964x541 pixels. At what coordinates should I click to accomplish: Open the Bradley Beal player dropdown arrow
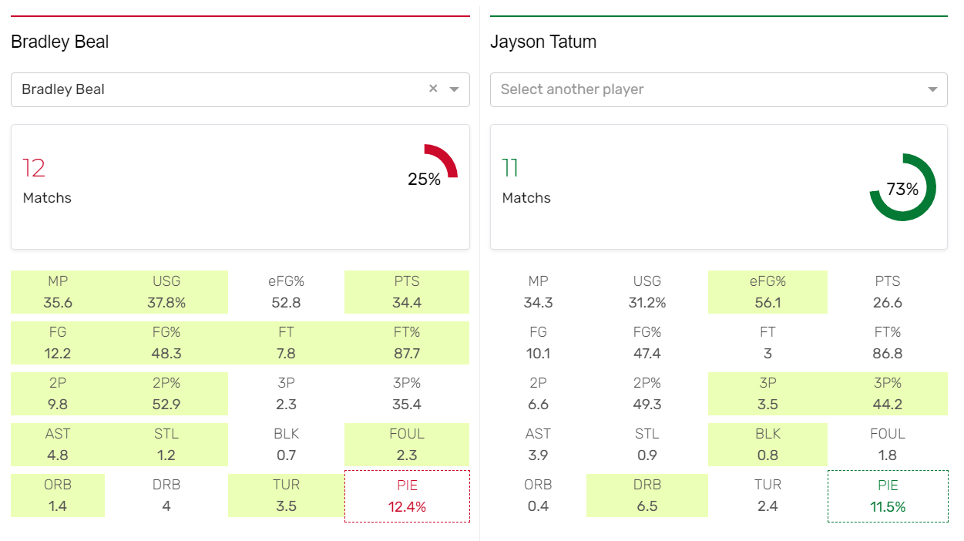click(x=454, y=89)
